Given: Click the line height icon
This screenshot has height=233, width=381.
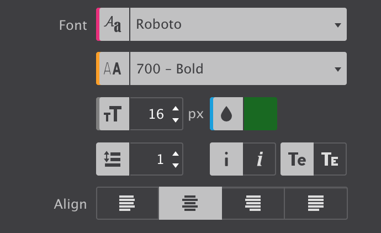Looking at the screenshot, I should click(x=113, y=159).
